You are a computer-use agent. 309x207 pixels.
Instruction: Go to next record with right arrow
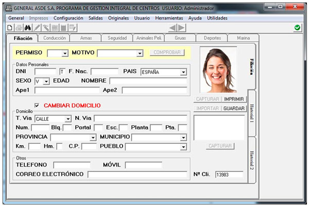[183, 27]
